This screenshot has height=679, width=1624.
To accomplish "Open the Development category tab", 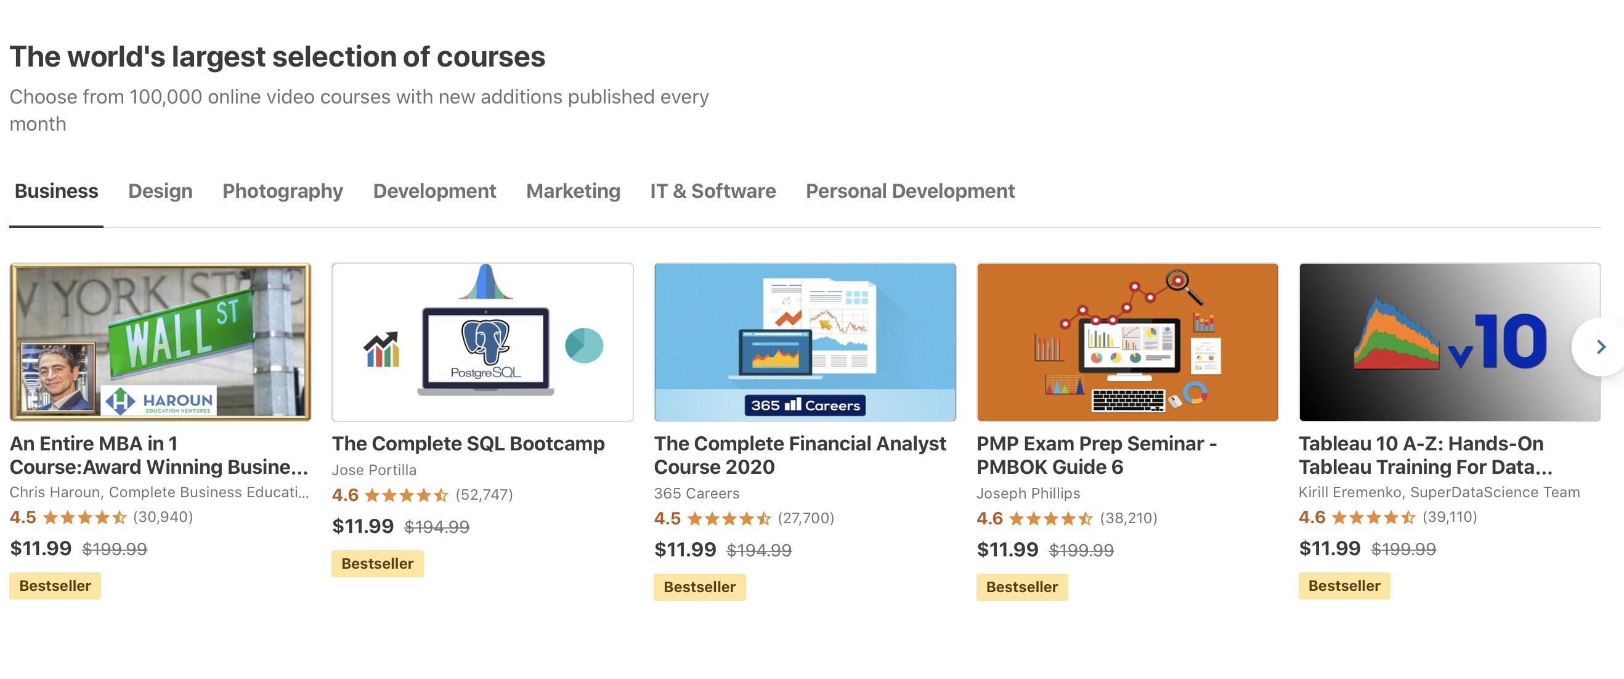I will click(434, 191).
